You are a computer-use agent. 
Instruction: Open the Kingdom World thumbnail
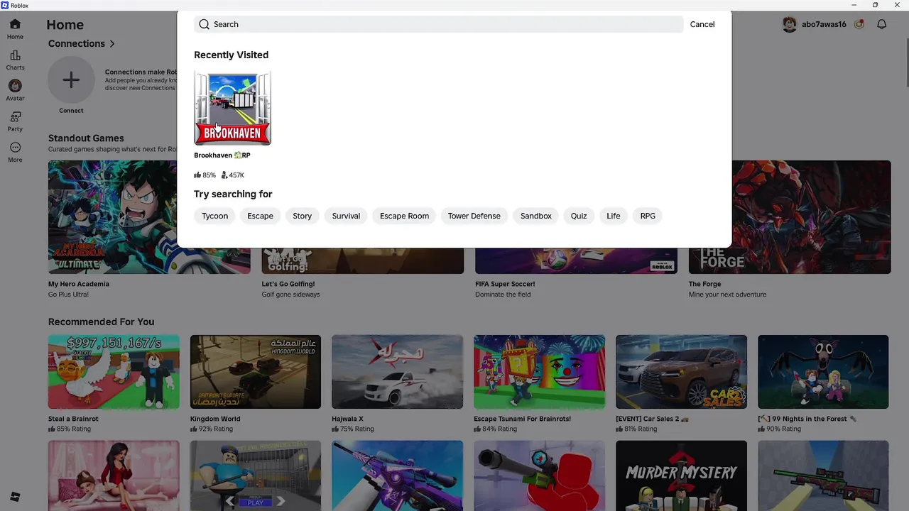(x=256, y=372)
